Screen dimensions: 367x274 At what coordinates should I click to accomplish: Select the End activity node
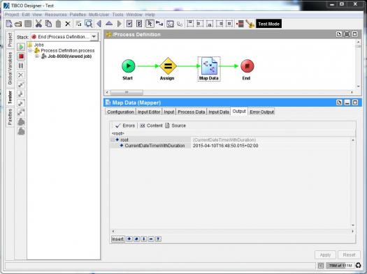(247, 66)
